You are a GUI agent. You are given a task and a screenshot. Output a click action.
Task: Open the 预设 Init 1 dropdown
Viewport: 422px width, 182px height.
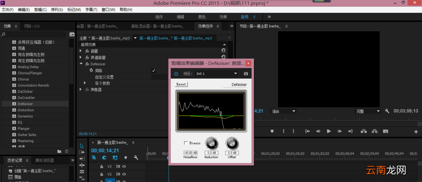[216, 73]
